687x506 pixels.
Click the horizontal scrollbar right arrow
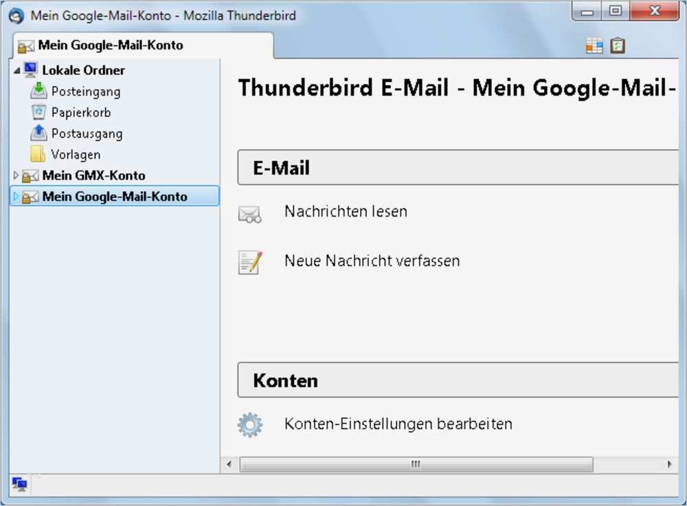coord(669,464)
